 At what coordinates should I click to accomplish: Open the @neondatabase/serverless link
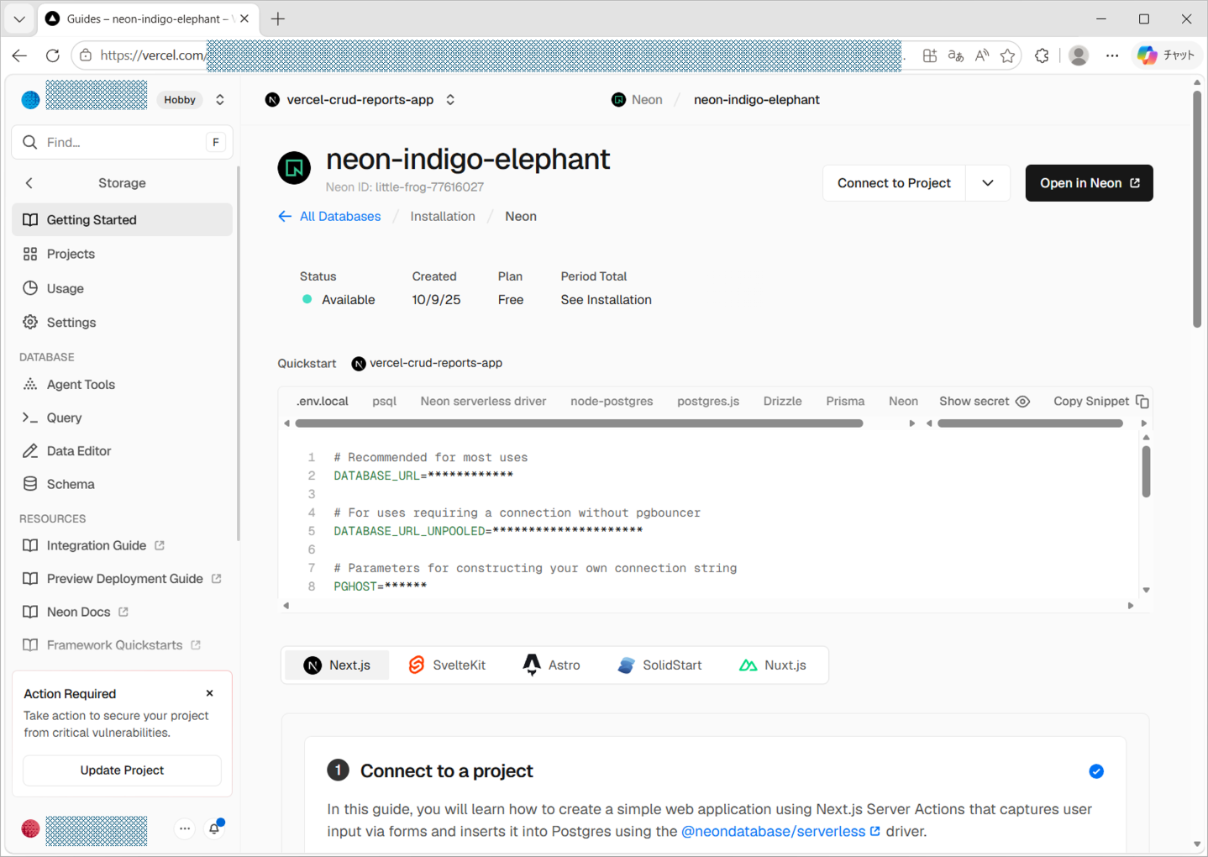[780, 831]
